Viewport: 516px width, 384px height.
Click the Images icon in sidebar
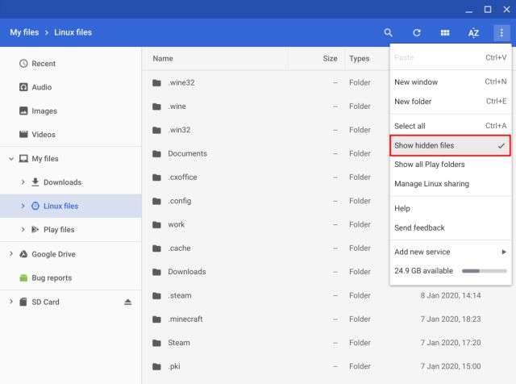click(x=23, y=111)
